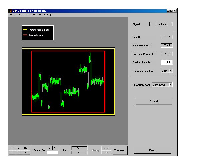Click the Close button at bottom right

pyautogui.click(x=152, y=150)
